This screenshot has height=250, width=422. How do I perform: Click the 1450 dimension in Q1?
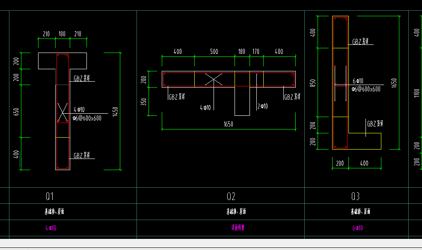[x=115, y=112]
